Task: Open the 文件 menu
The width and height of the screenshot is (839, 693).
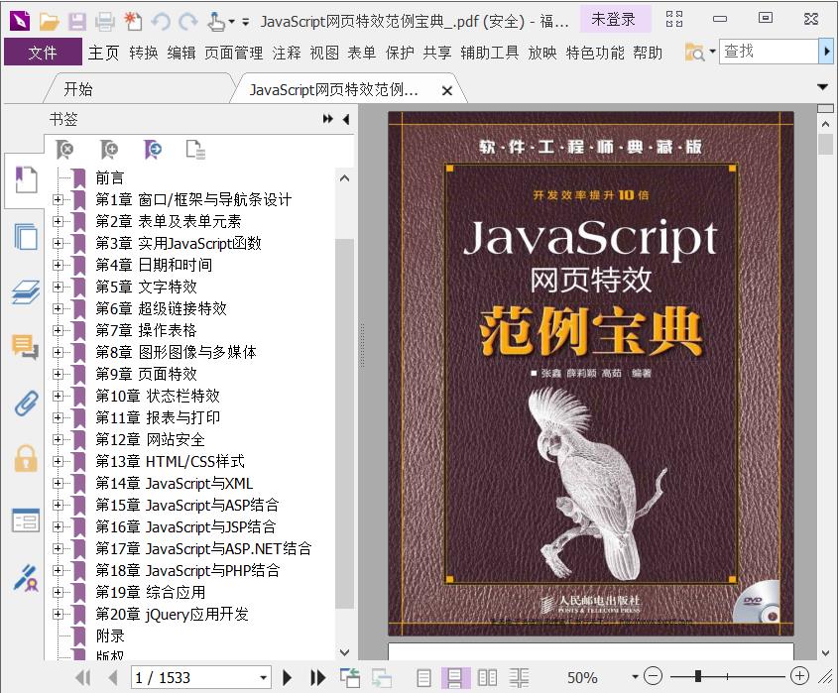Action: [x=43, y=53]
